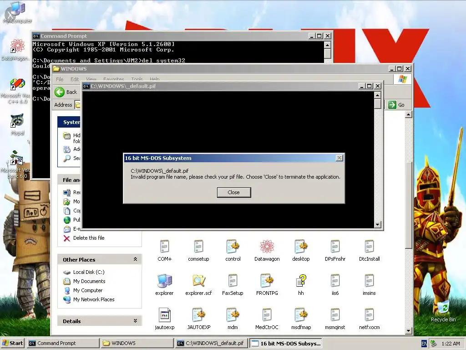Click up arrow of Command Prompt scrollbar
466x350 pixels.
click(x=327, y=45)
